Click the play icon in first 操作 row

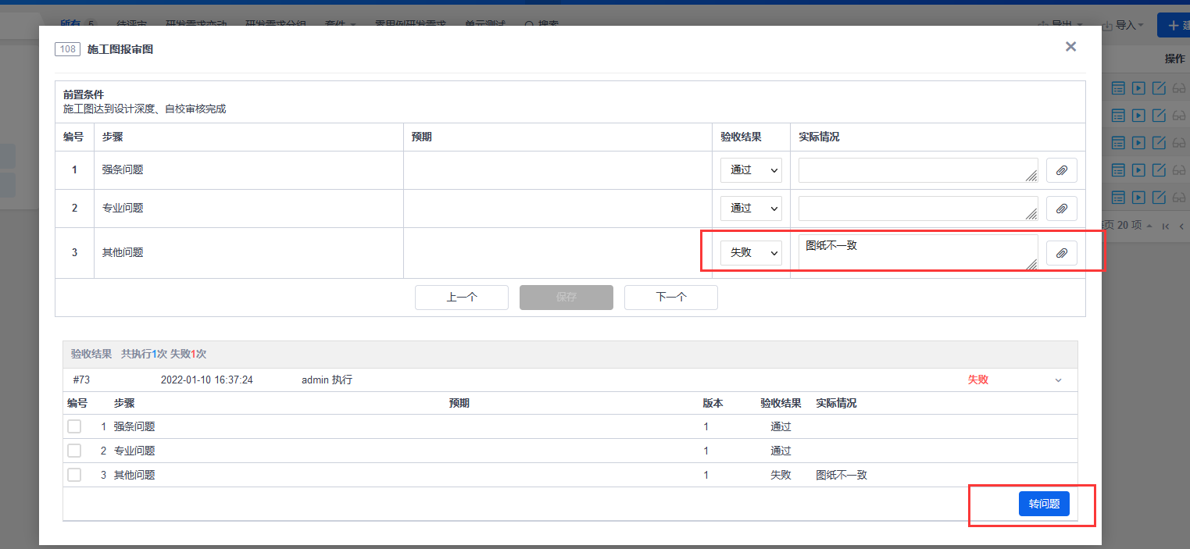(1139, 88)
